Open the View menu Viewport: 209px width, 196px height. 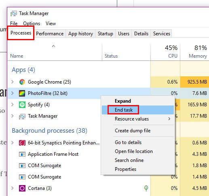(51, 24)
